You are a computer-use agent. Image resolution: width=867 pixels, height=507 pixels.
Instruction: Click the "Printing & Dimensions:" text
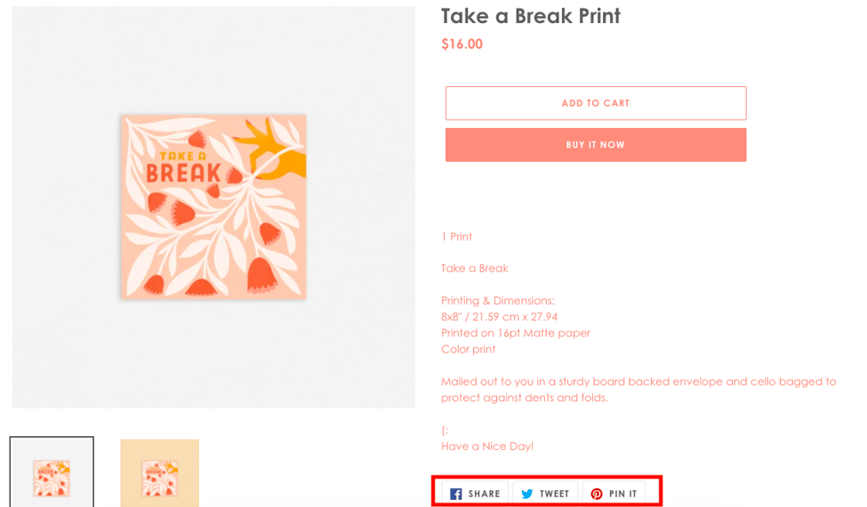[497, 300]
